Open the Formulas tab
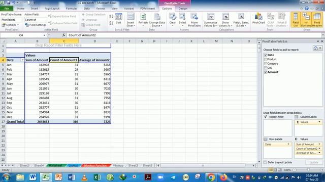 [x=72, y=9]
